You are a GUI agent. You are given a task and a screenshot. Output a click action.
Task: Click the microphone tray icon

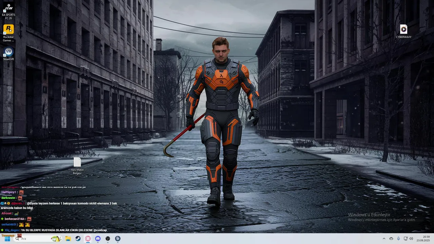(x=398, y=239)
